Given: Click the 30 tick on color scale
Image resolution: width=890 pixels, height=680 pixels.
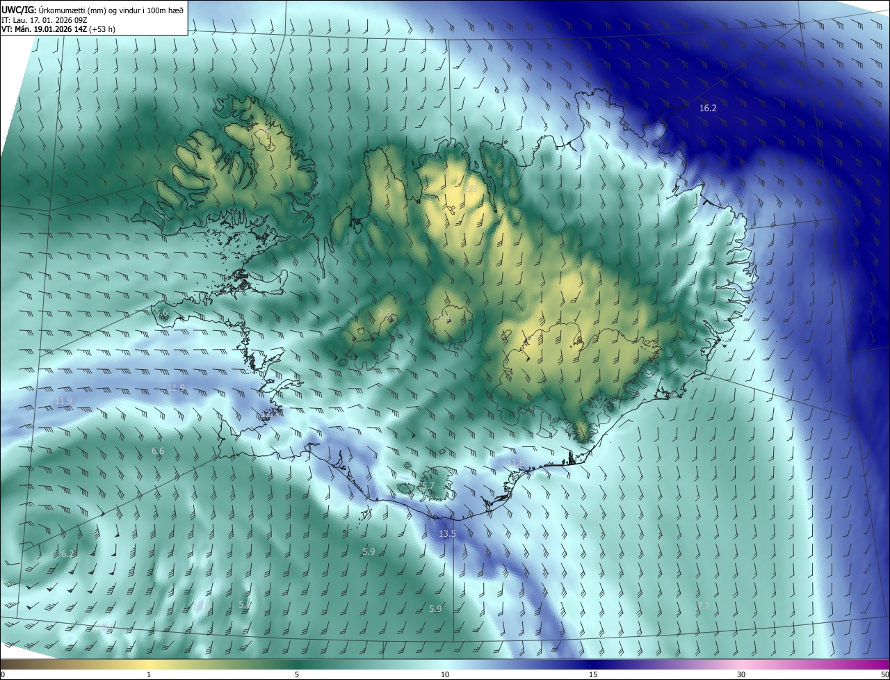Looking at the screenshot, I should [x=741, y=674].
